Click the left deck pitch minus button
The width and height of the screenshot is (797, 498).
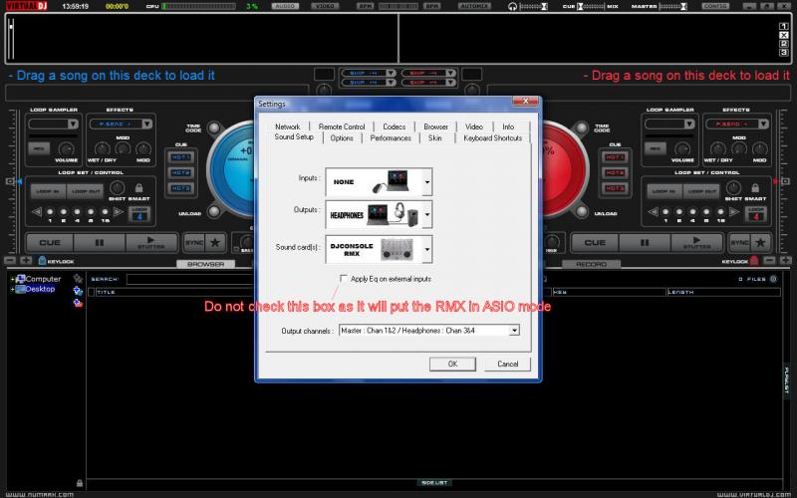click(10, 261)
